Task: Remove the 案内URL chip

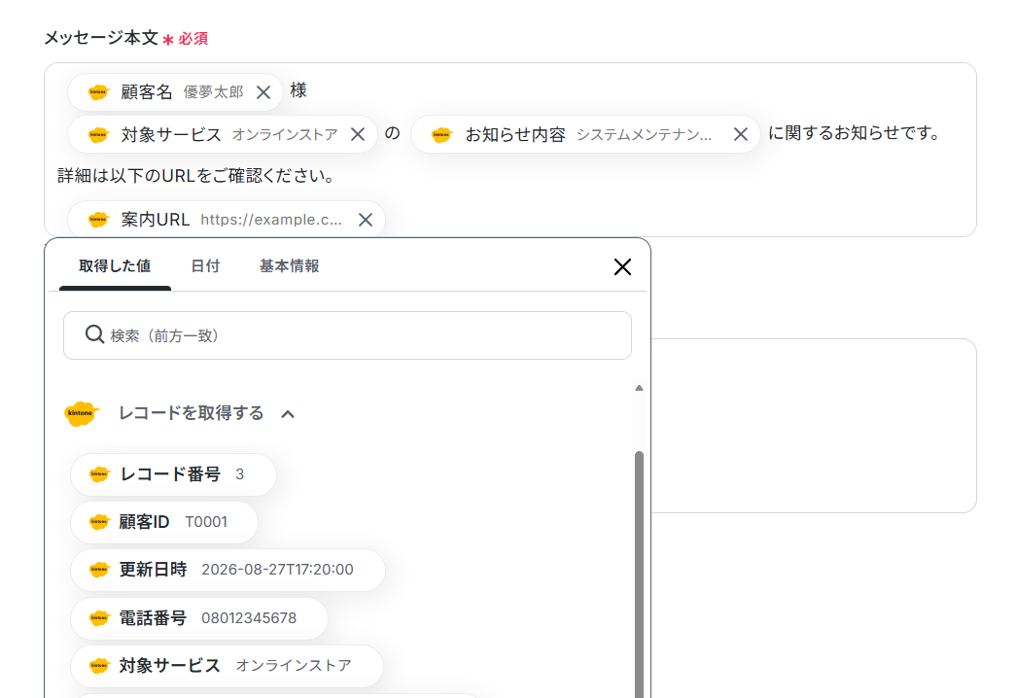Action: pyautogui.click(x=366, y=220)
